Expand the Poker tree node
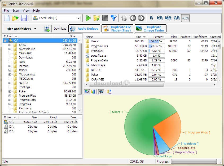Viewport: 224px width, 166px height. pos(10,92)
